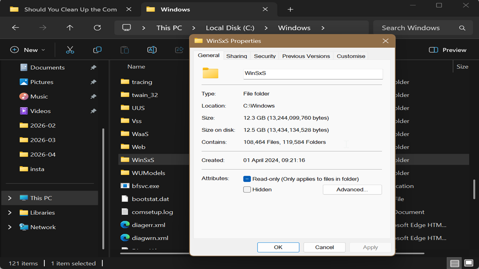
Task: Switch to large thumbnails view icon
Action: click(468, 263)
